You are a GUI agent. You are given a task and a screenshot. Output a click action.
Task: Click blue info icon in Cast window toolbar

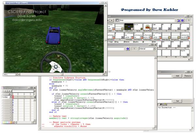click(x=182, y=20)
